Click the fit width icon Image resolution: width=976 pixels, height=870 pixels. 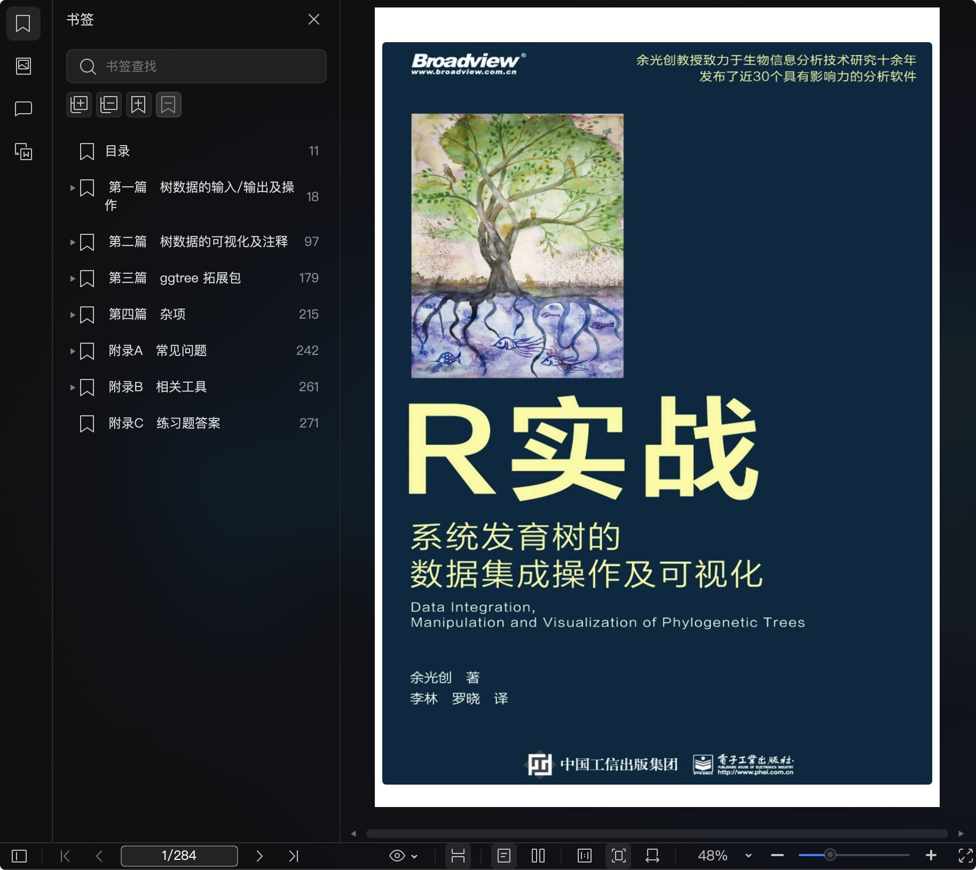pyautogui.click(x=652, y=856)
